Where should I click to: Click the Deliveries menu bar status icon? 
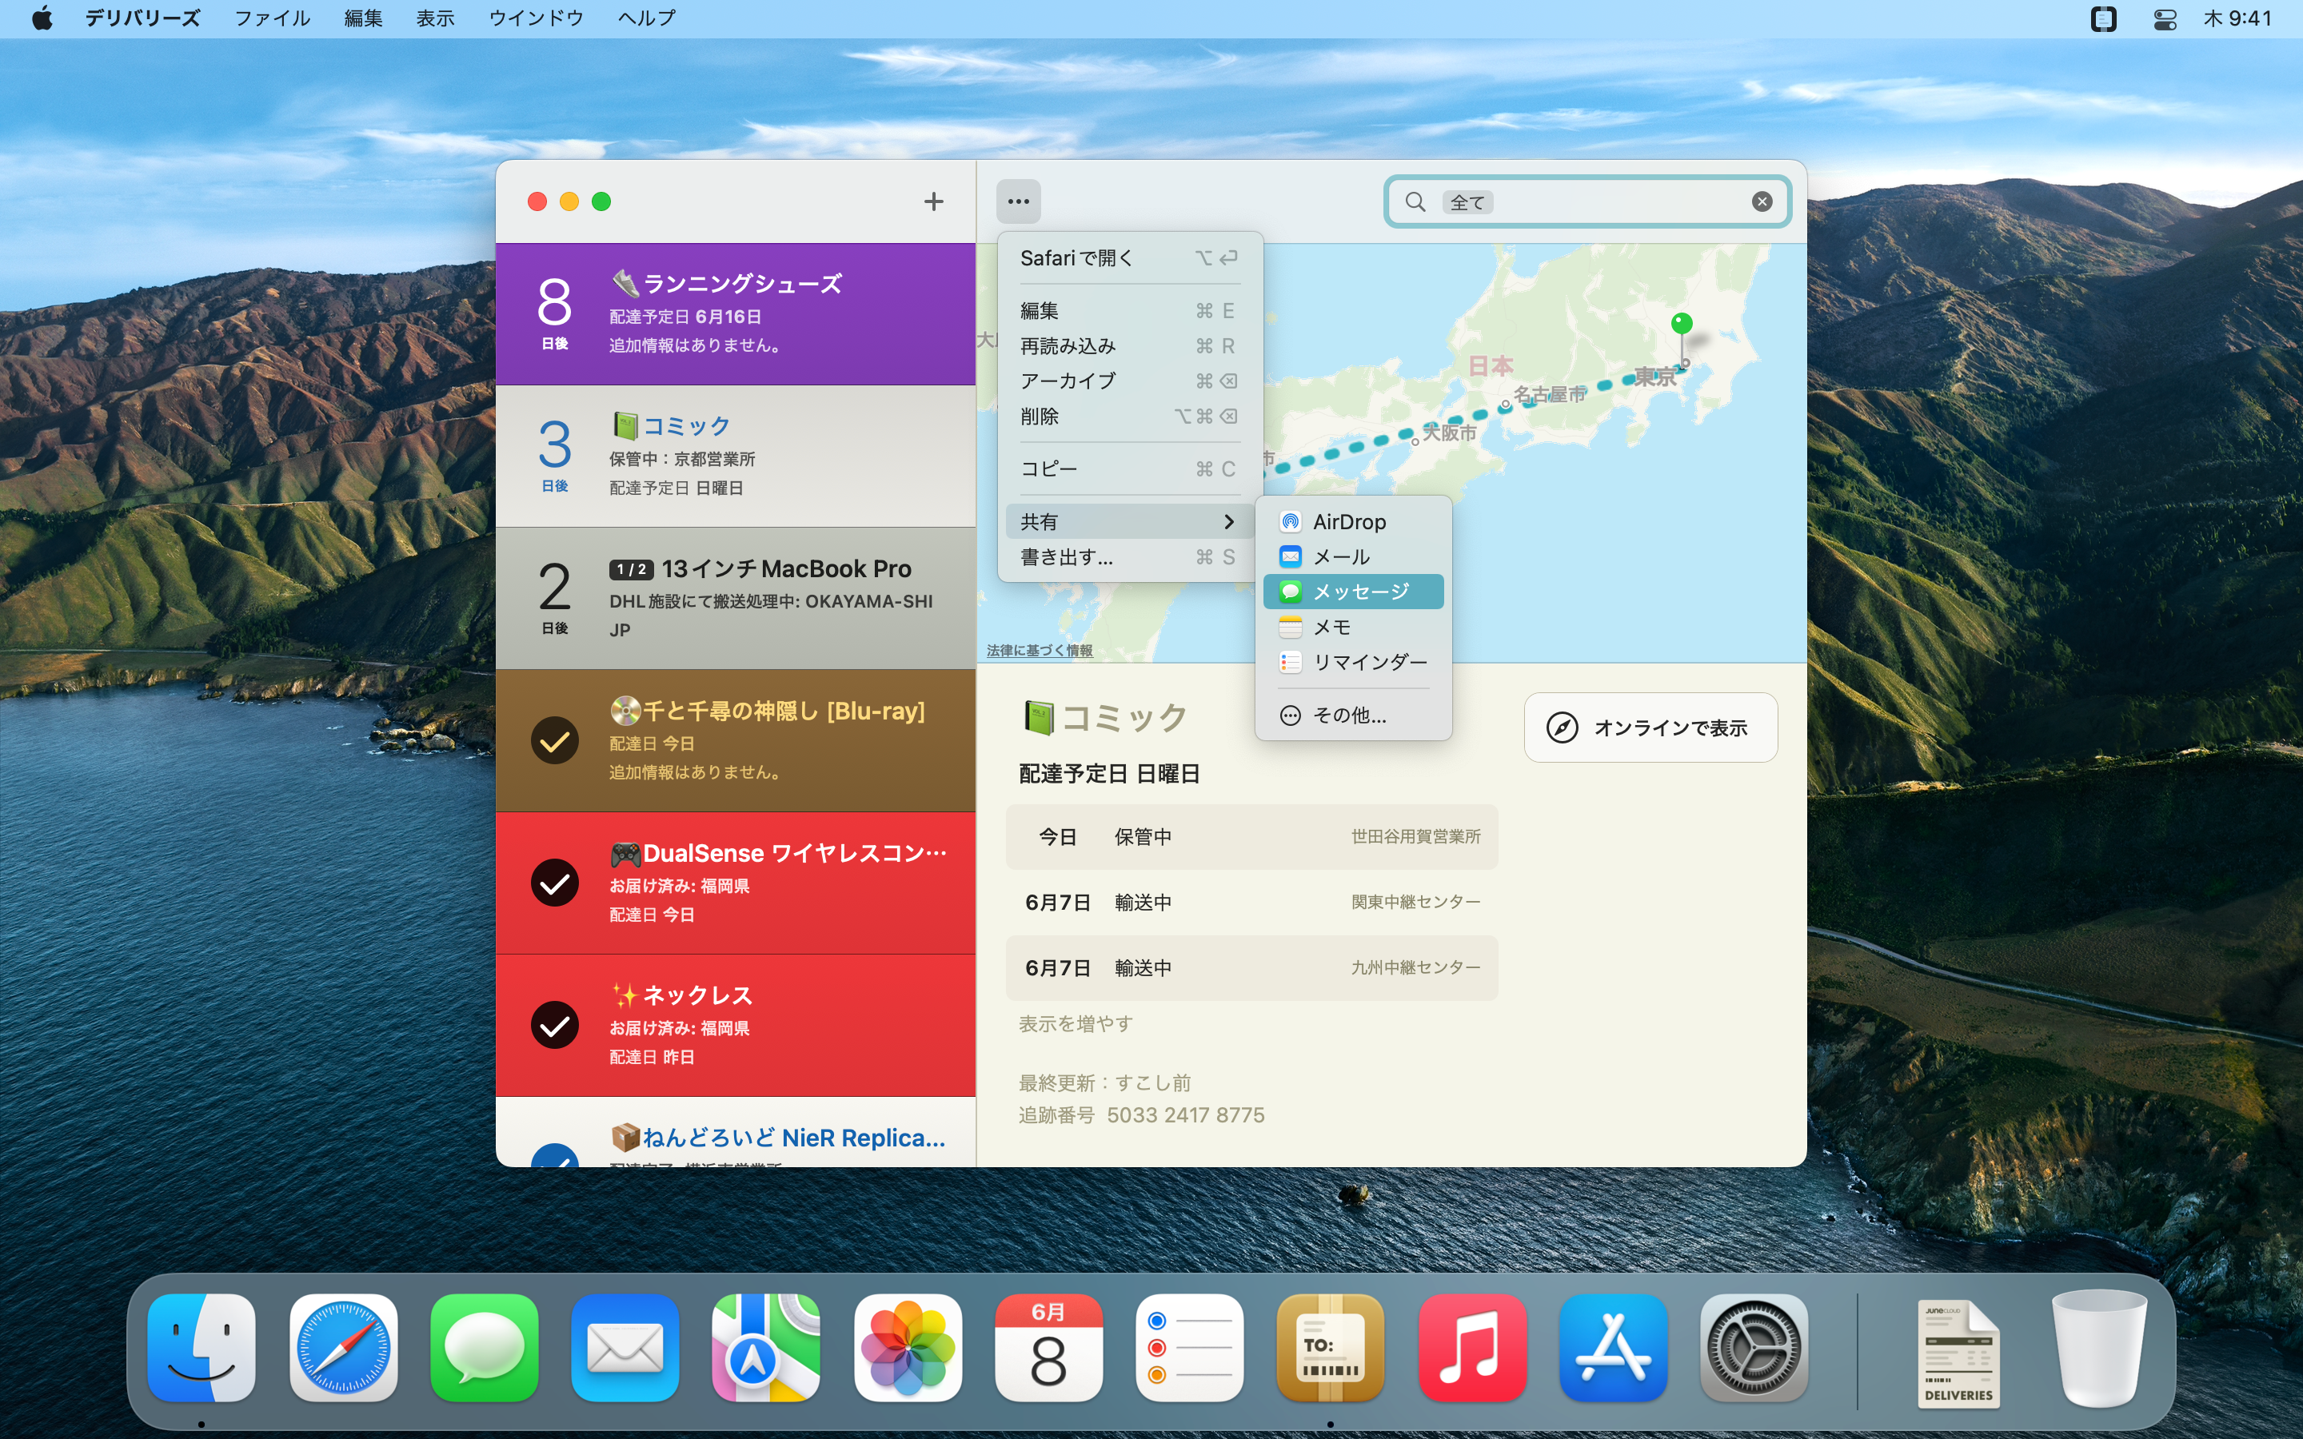pos(2103,18)
